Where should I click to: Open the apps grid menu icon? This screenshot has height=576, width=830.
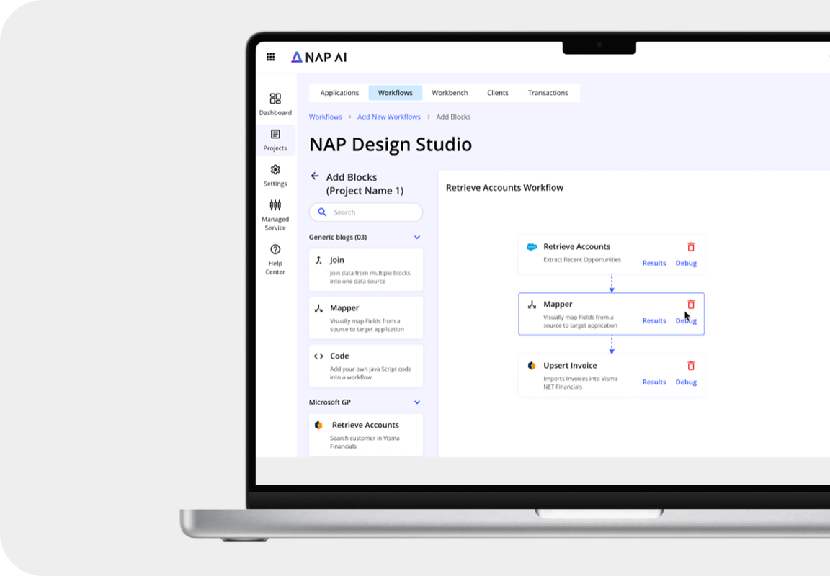(270, 57)
